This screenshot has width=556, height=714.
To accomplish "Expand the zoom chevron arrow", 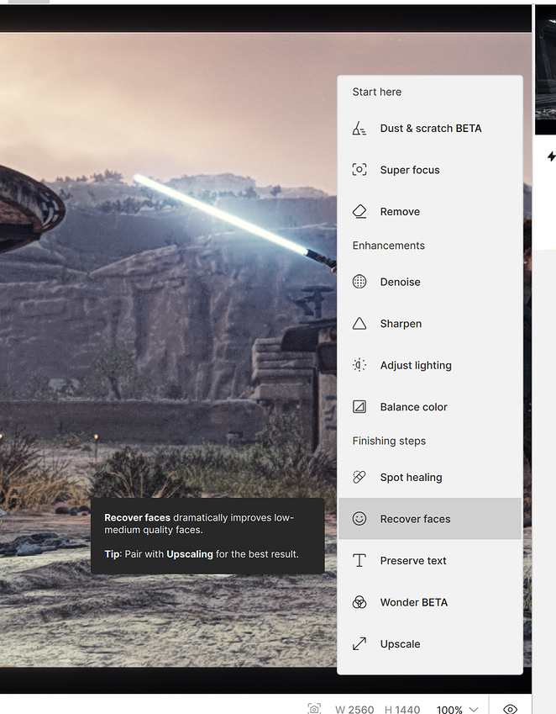I will click(475, 709).
